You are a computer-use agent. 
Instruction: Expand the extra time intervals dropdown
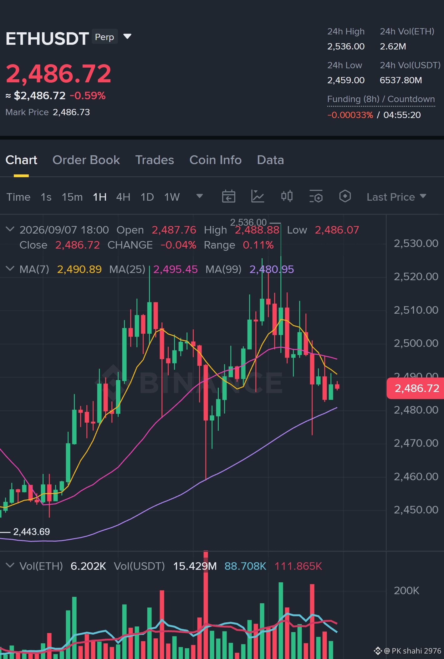click(199, 196)
